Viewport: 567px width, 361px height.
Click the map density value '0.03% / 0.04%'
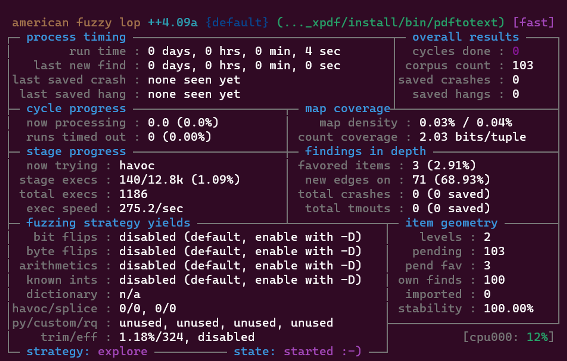pyautogui.click(x=466, y=123)
